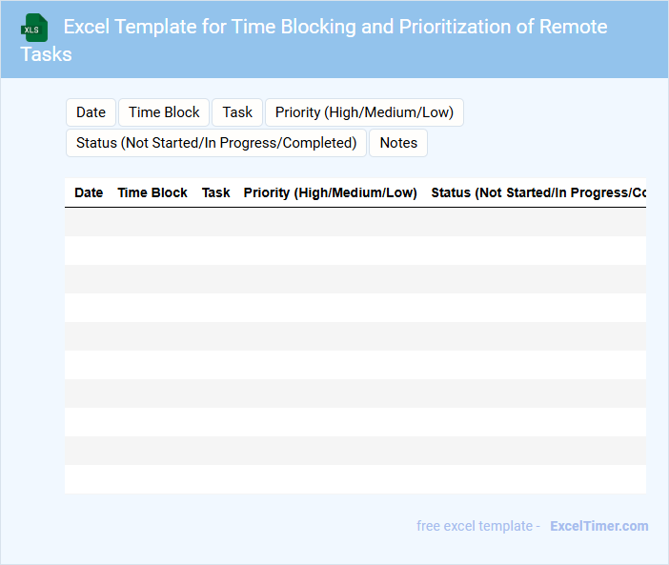Select the Priority (High/Medium/Low) tag
This screenshot has width=669, height=565.
[364, 112]
